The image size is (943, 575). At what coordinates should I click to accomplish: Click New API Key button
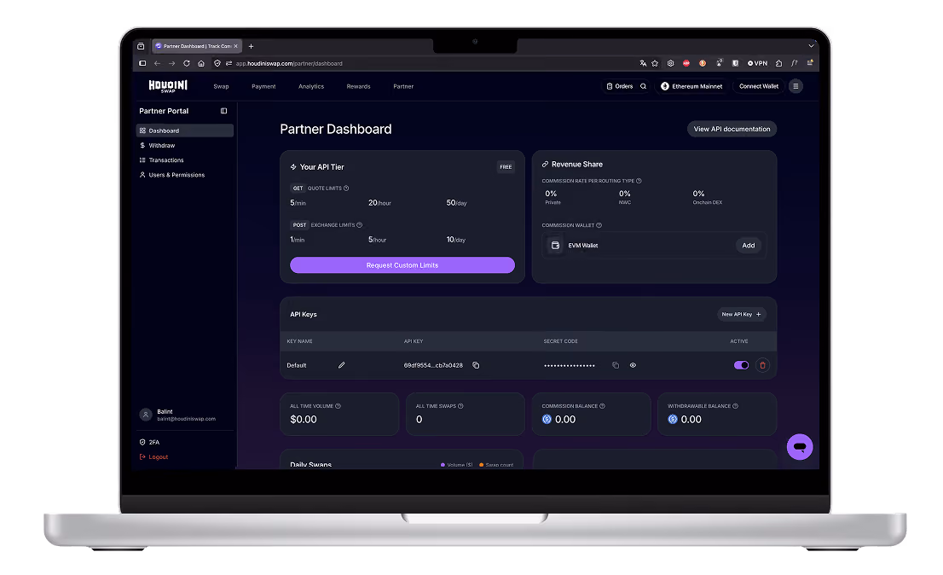click(742, 314)
